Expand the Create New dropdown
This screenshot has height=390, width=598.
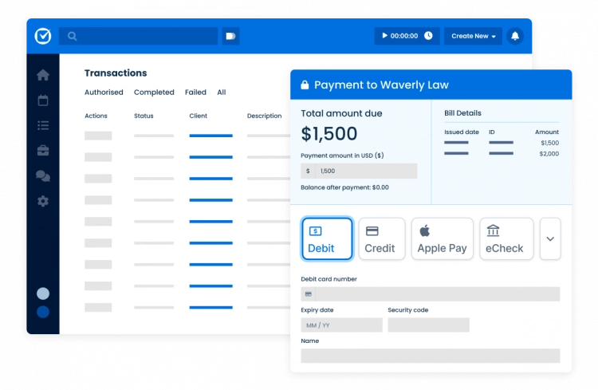click(474, 36)
